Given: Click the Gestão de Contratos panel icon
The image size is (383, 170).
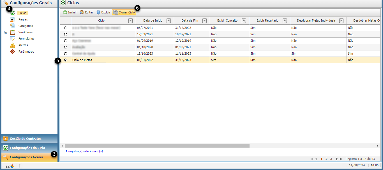Looking at the screenshot, I should tap(6, 139).
